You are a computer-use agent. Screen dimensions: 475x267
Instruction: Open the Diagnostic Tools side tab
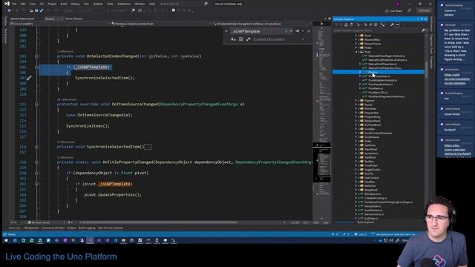432,44
